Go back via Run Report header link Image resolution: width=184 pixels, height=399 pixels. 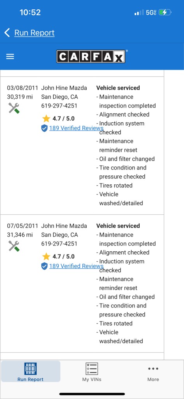pos(34,33)
